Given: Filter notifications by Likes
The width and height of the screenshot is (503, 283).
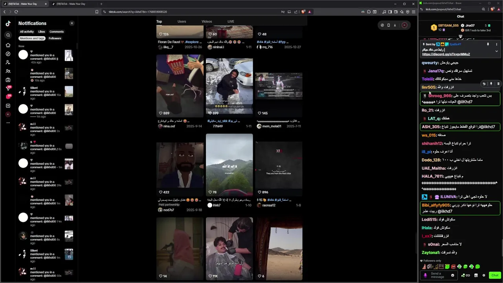Looking at the screenshot, I should 42,31.
